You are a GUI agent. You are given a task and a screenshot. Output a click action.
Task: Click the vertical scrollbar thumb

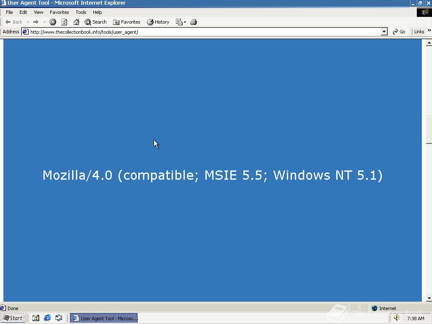(x=429, y=130)
